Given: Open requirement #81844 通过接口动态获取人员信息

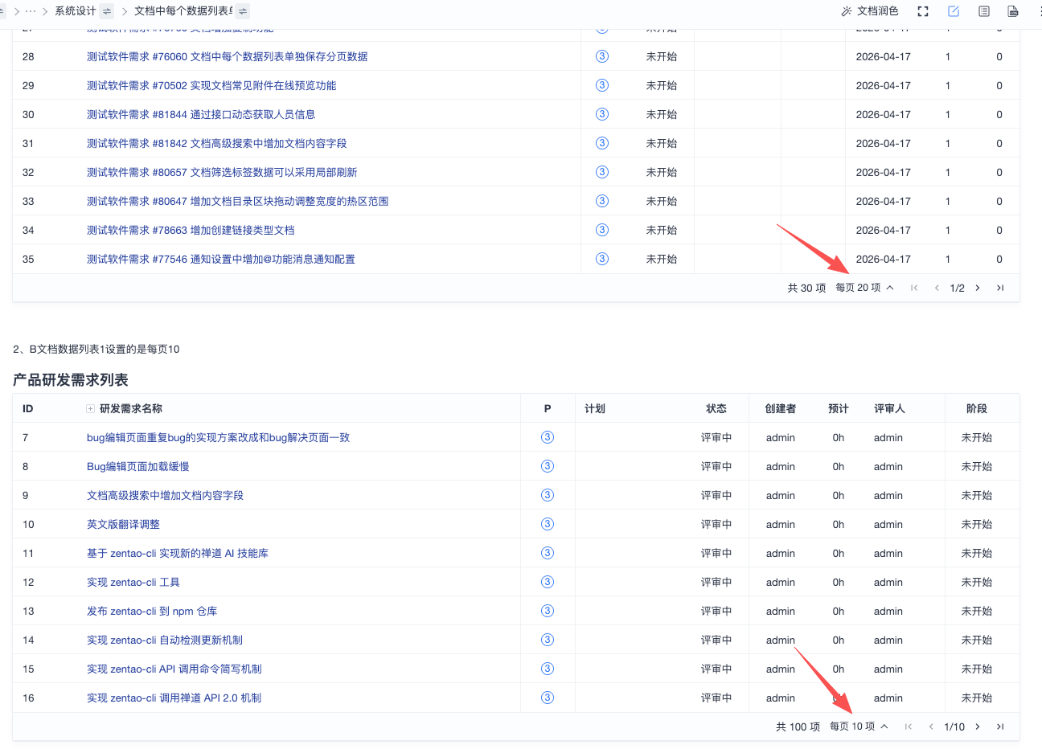Looking at the screenshot, I should pos(201,114).
